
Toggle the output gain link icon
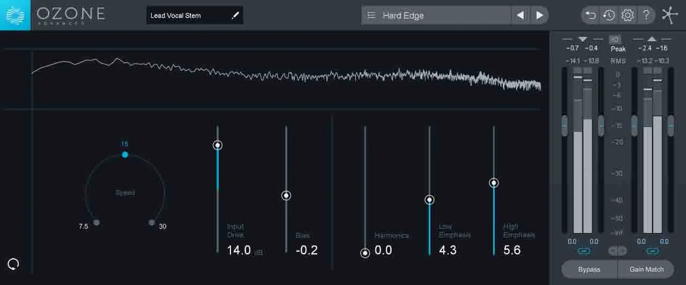[652, 251]
